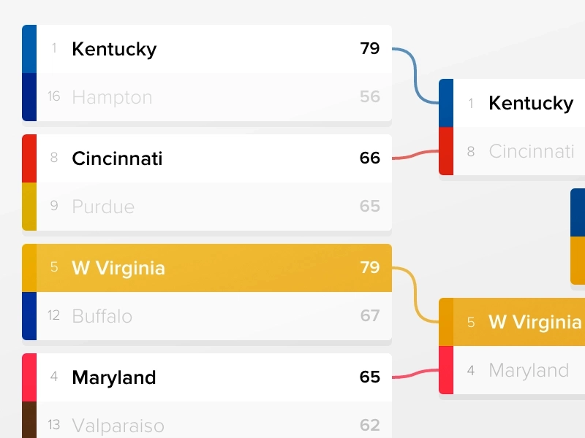This screenshot has height=438, width=585.
Task: Click Valparaiso's brown color bar
Action: pyautogui.click(x=29, y=420)
